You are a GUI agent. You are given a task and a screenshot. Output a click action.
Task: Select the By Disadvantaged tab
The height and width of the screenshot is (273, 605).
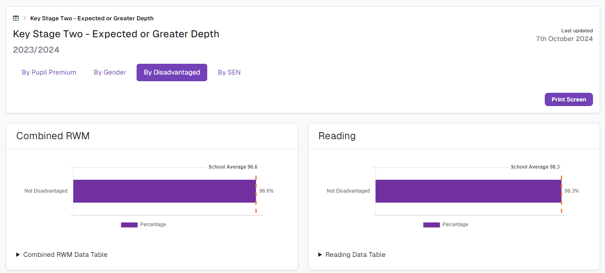click(x=172, y=72)
